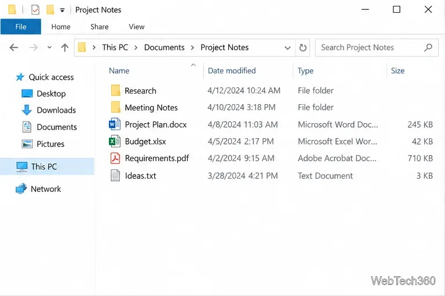The height and width of the screenshot is (296, 445).
Task: Click the Forward arrow button
Action: (x=34, y=47)
